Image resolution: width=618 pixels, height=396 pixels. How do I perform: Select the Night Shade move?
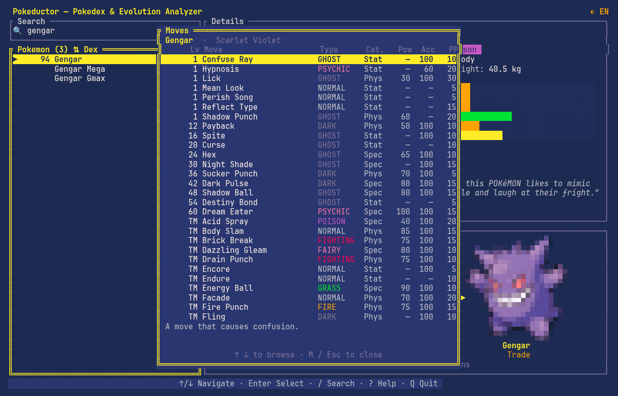(309, 164)
